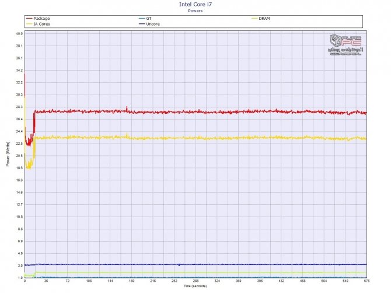391x293 pixels.
Task: Select the GT legend label
Action: click(x=149, y=19)
